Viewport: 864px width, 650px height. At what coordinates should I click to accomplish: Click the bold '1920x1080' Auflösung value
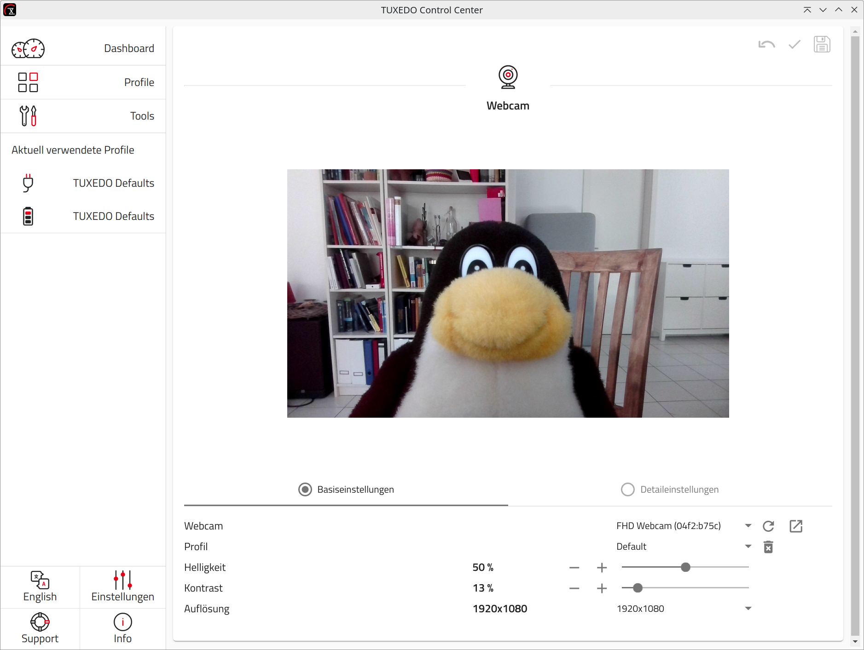click(x=500, y=609)
